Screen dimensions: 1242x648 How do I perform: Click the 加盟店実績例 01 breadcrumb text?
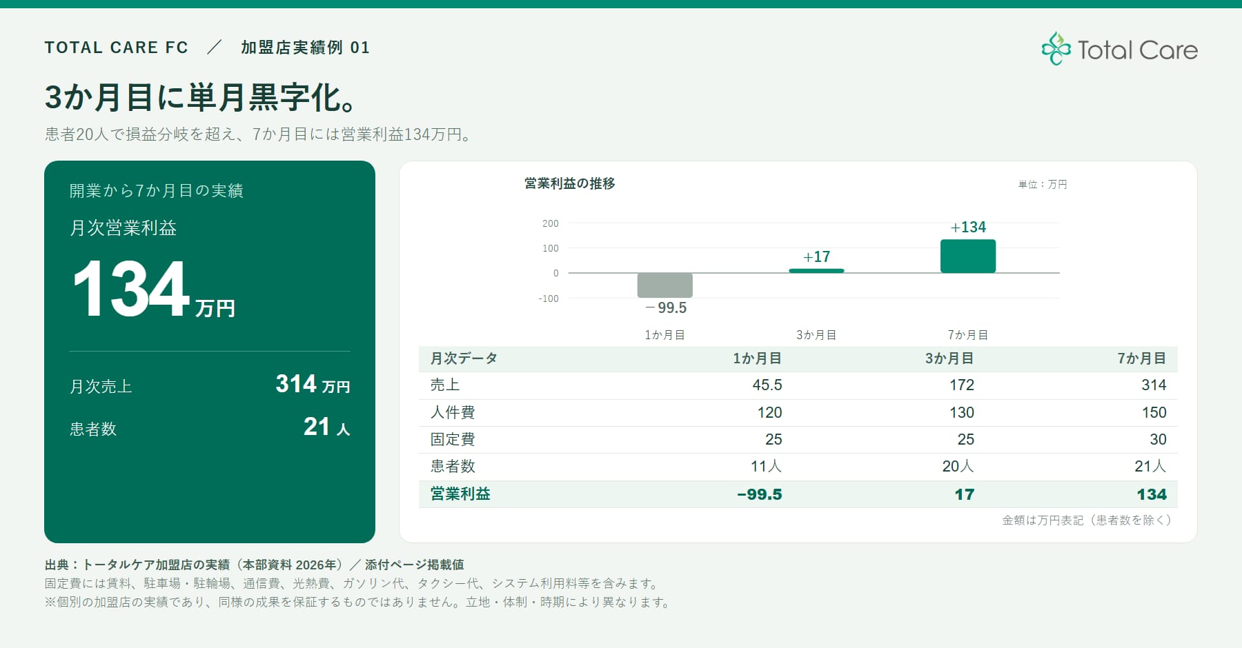click(x=305, y=48)
